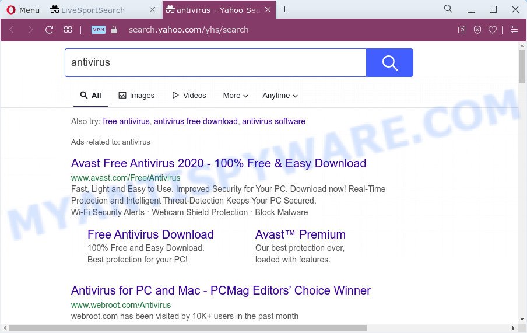
Task: Click horizontal scrollbar left arrow
Action: tap(4, 328)
